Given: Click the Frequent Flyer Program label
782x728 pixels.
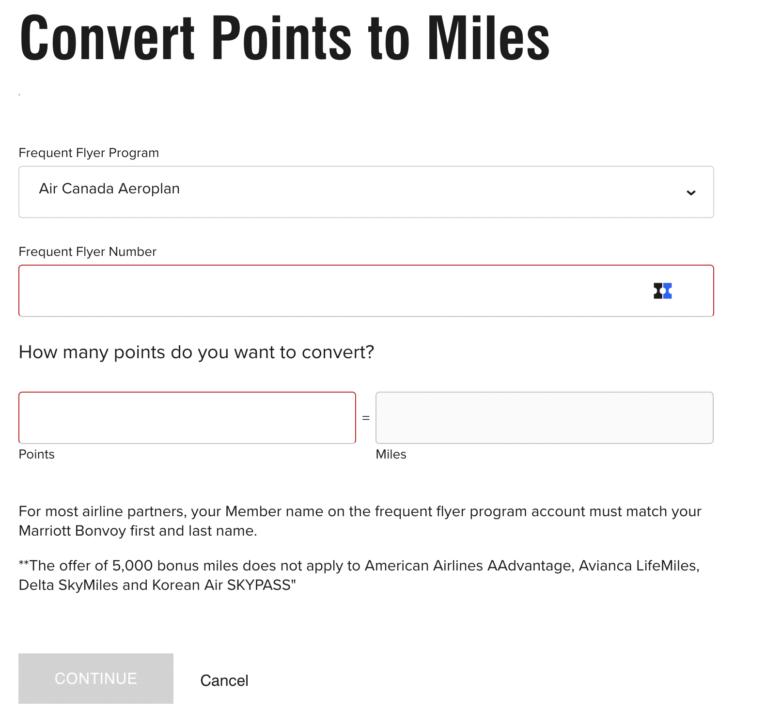Looking at the screenshot, I should coord(89,153).
